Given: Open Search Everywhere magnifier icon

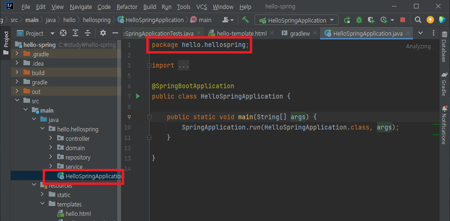Looking at the screenshot, I should click(x=418, y=20).
